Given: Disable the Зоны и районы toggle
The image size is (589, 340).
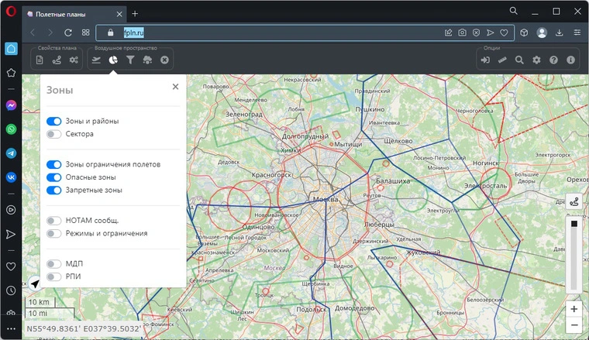Looking at the screenshot, I should (x=53, y=122).
